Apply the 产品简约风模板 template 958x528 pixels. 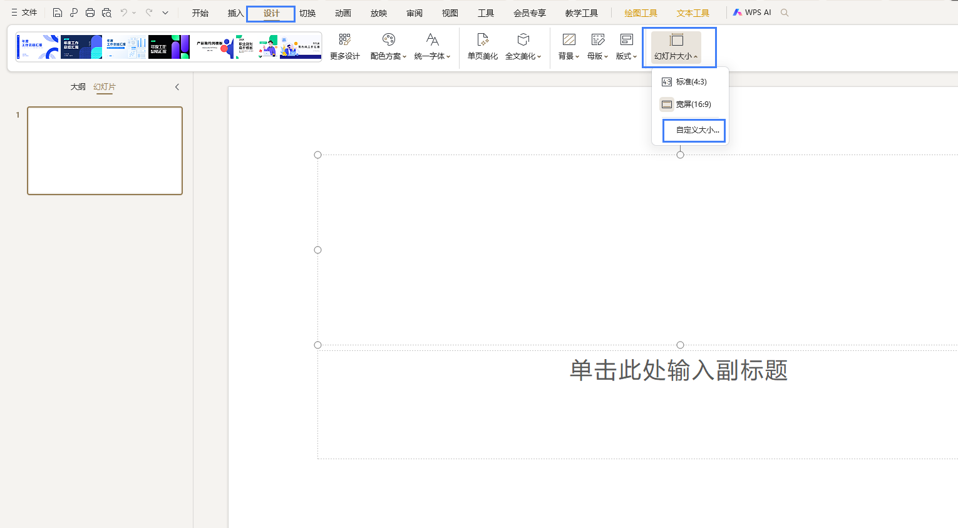tap(213, 47)
